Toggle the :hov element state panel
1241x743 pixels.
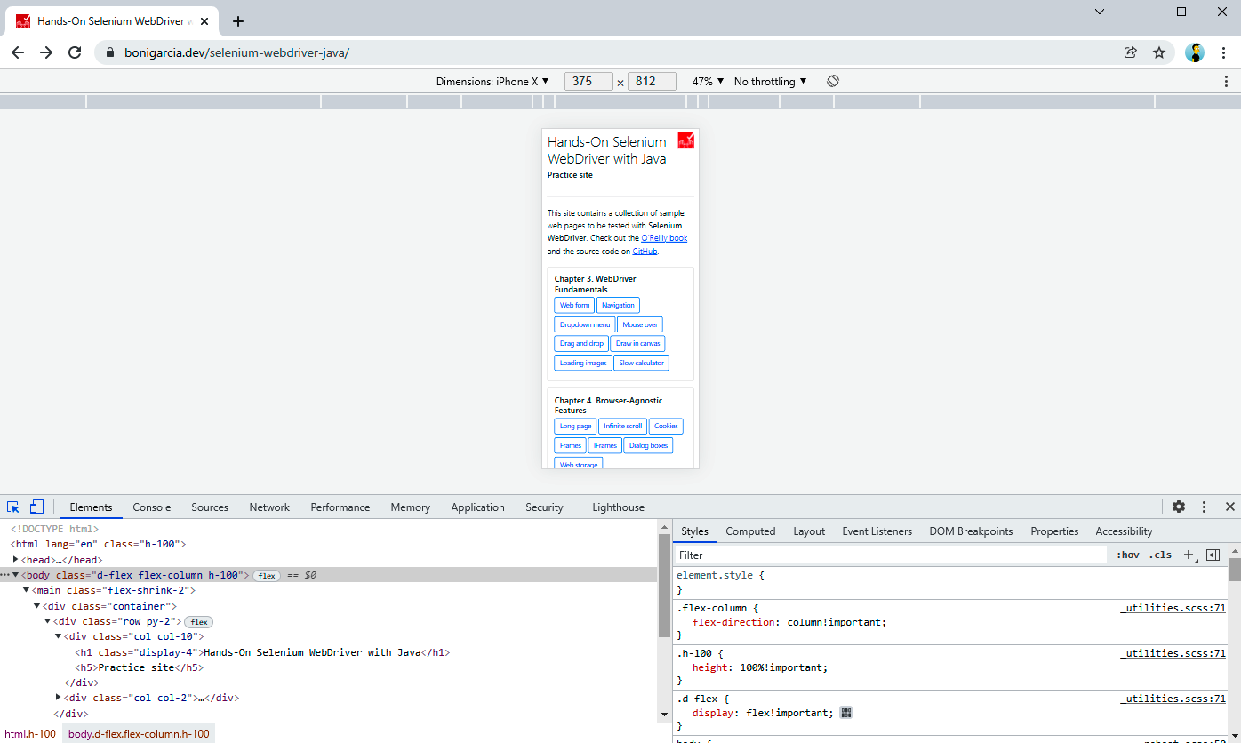[1128, 555]
